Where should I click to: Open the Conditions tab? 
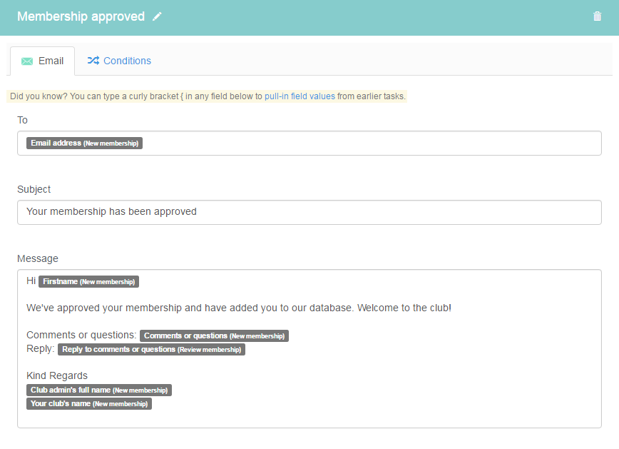click(x=119, y=61)
